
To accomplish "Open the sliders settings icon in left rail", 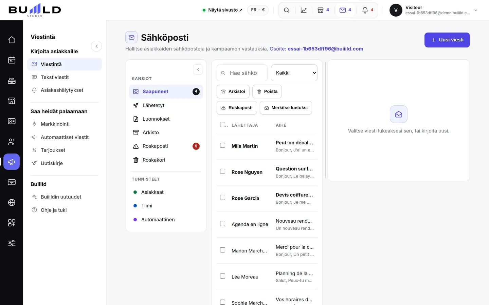I will [12, 243].
